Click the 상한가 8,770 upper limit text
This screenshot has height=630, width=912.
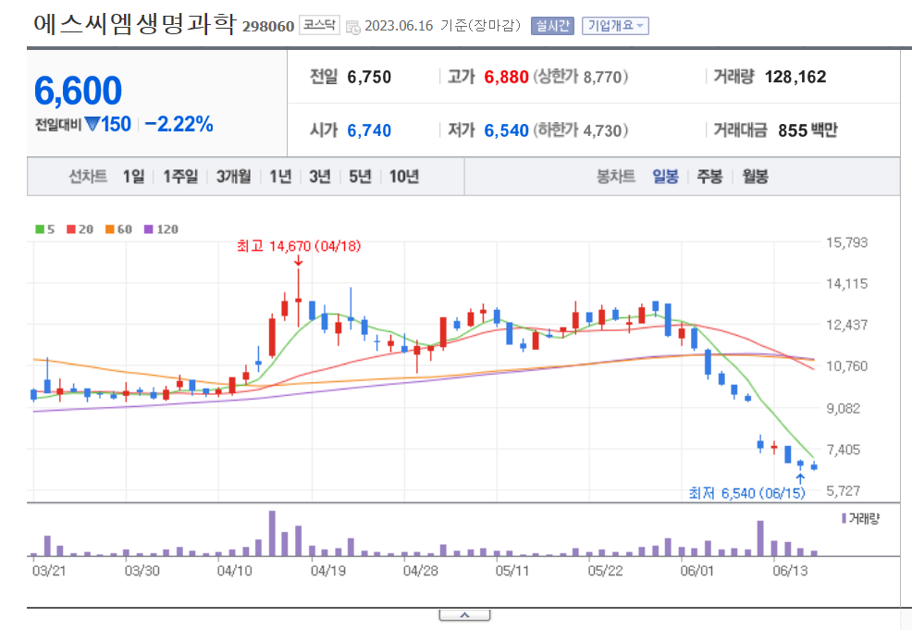click(581, 77)
